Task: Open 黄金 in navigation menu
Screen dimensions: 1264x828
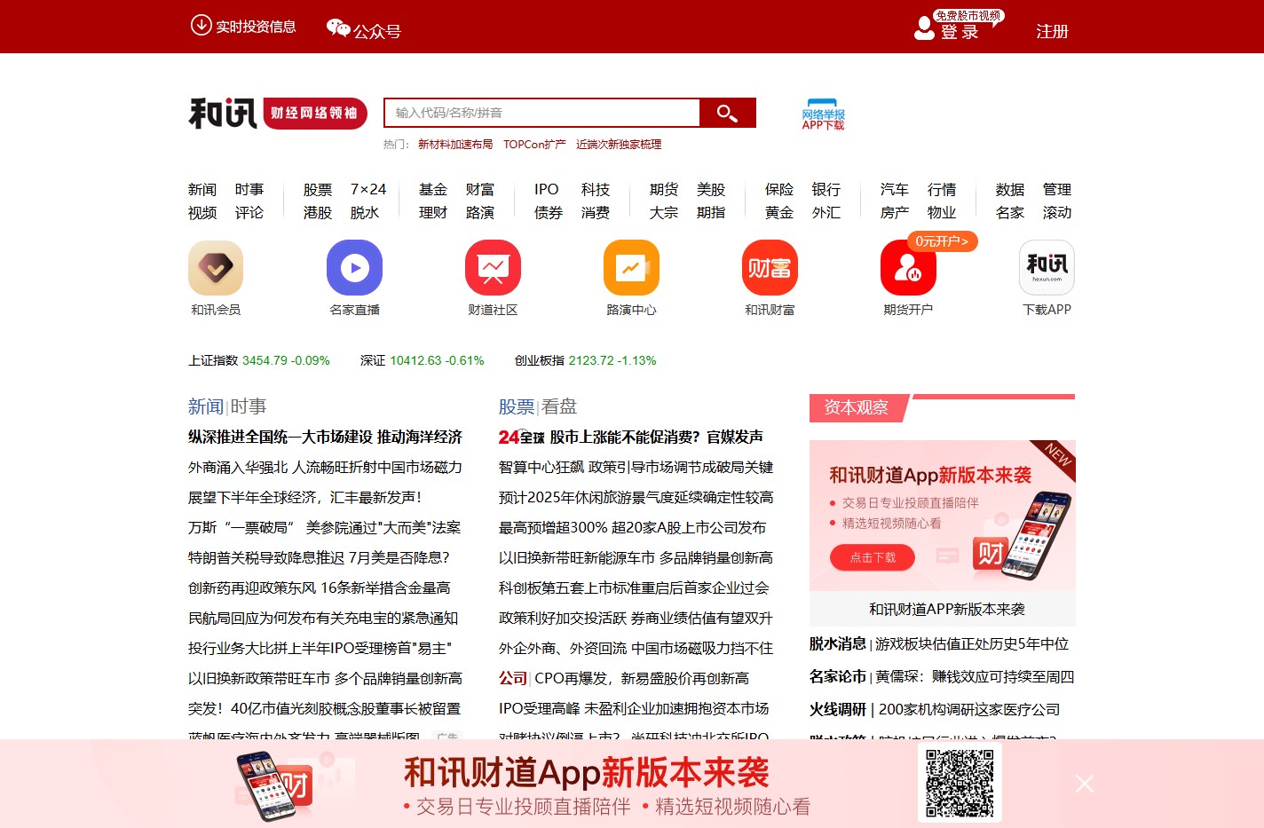Action: coord(779,213)
